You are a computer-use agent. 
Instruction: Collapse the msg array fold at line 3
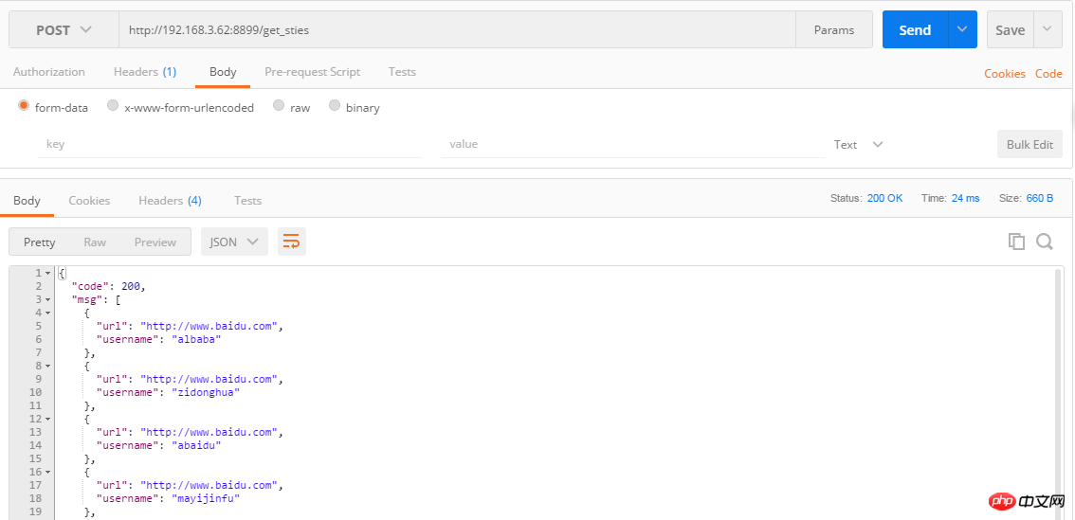pos(48,300)
